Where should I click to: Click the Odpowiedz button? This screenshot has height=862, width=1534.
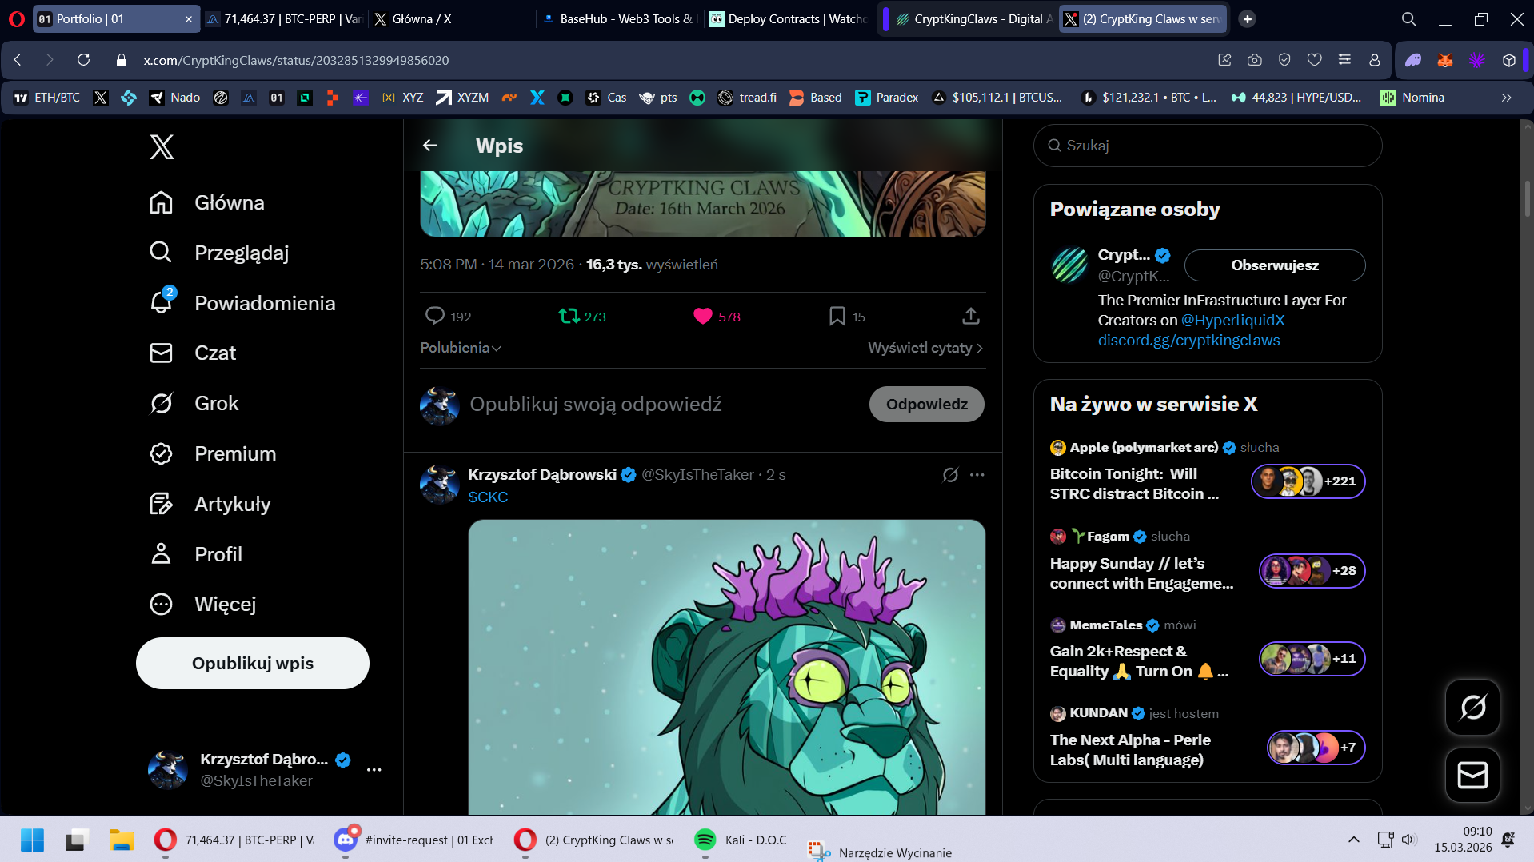coord(926,404)
